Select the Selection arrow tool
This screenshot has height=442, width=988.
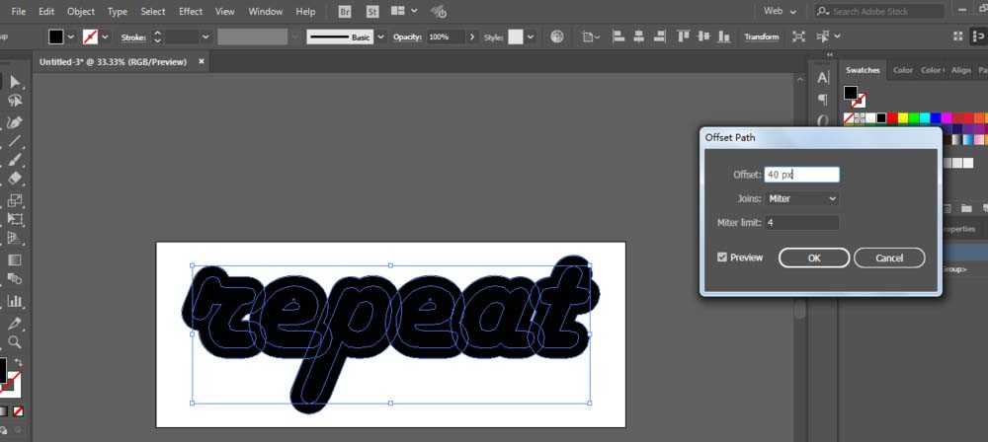(15, 82)
